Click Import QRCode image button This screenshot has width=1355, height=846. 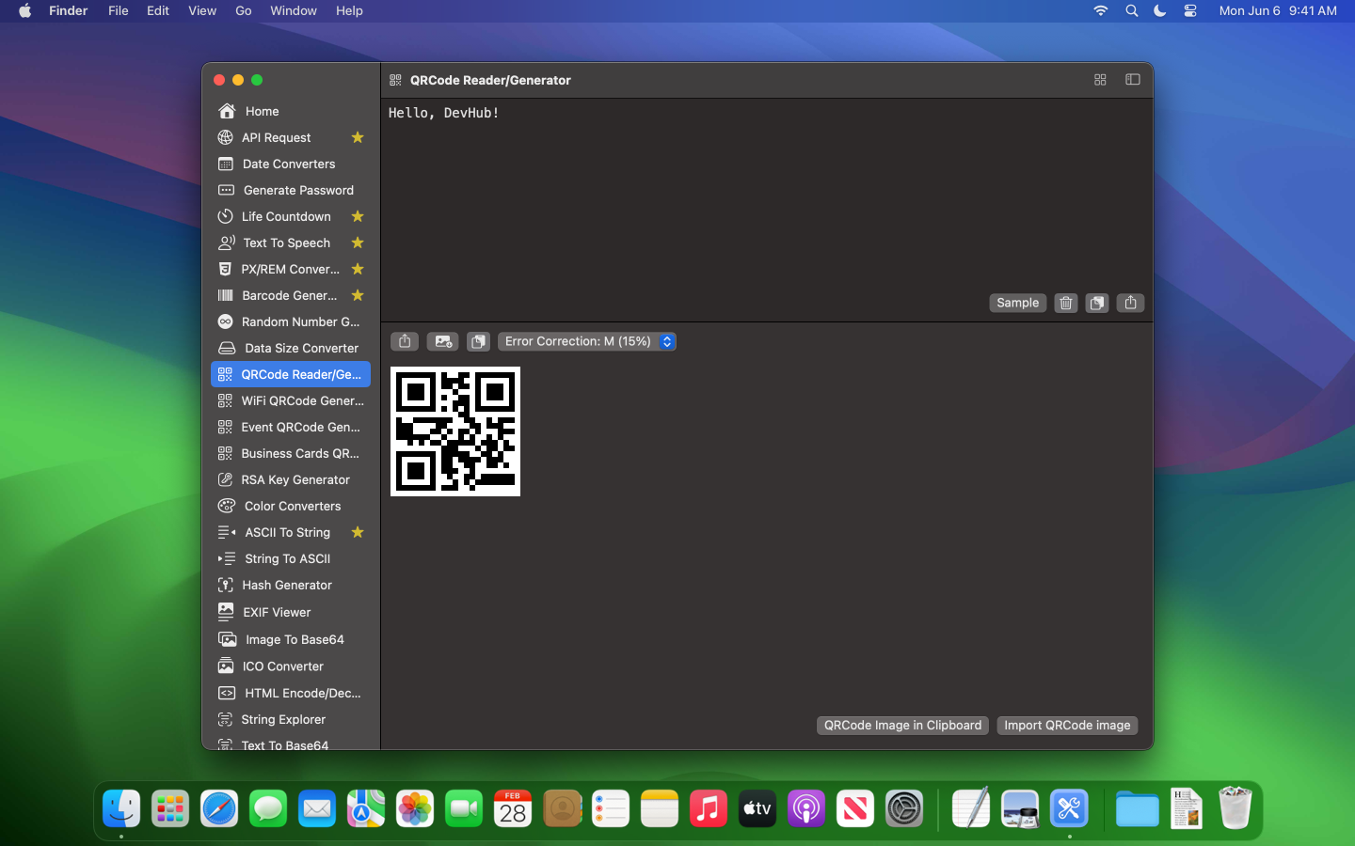[1067, 725]
